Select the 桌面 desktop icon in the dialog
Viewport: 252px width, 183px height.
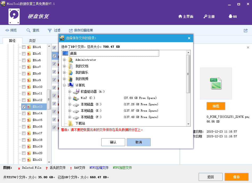66,53
